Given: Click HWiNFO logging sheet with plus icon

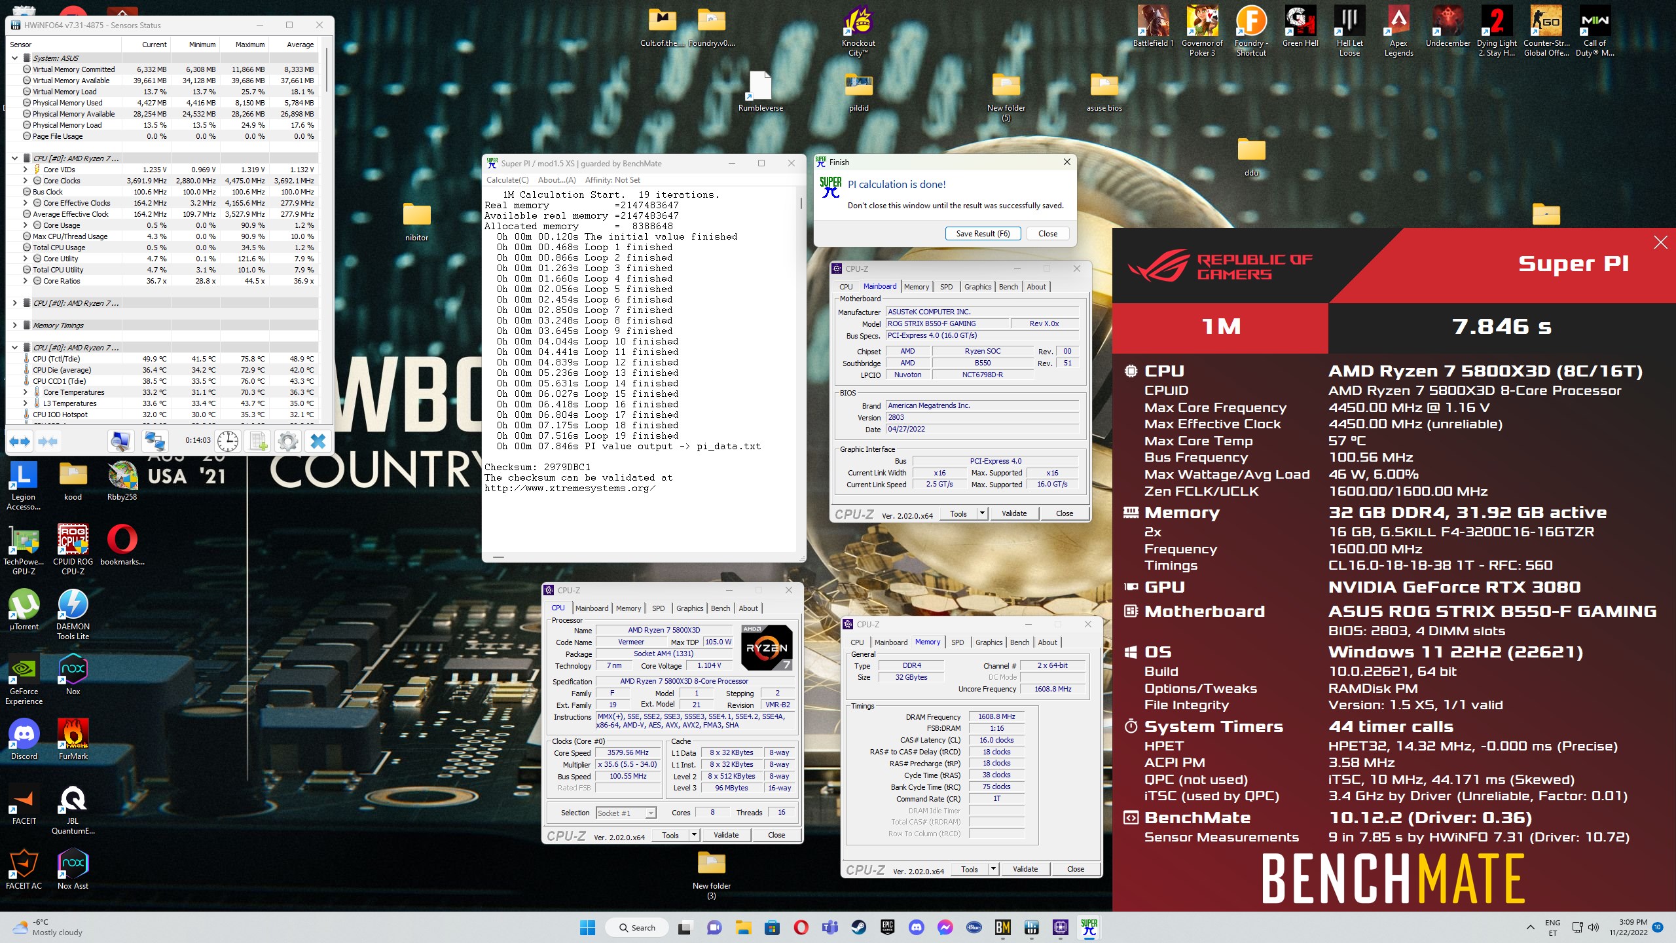Looking at the screenshot, I should tap(259, 441).
